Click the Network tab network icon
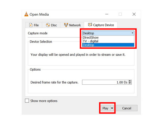 pos(66,25)
